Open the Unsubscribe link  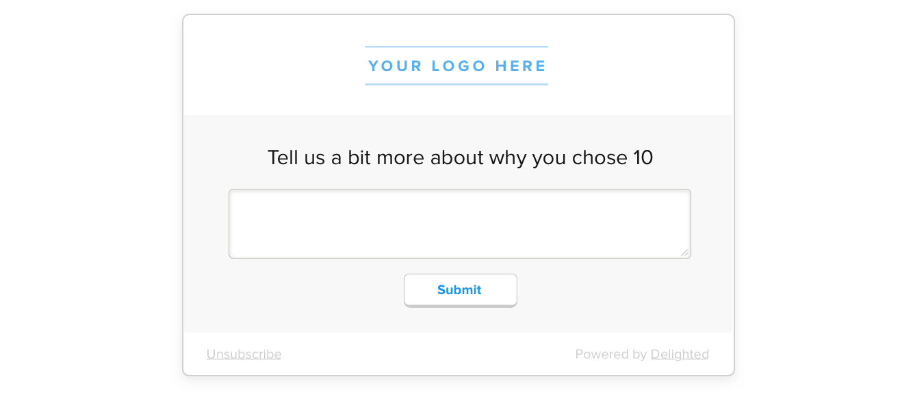point(244,354)
